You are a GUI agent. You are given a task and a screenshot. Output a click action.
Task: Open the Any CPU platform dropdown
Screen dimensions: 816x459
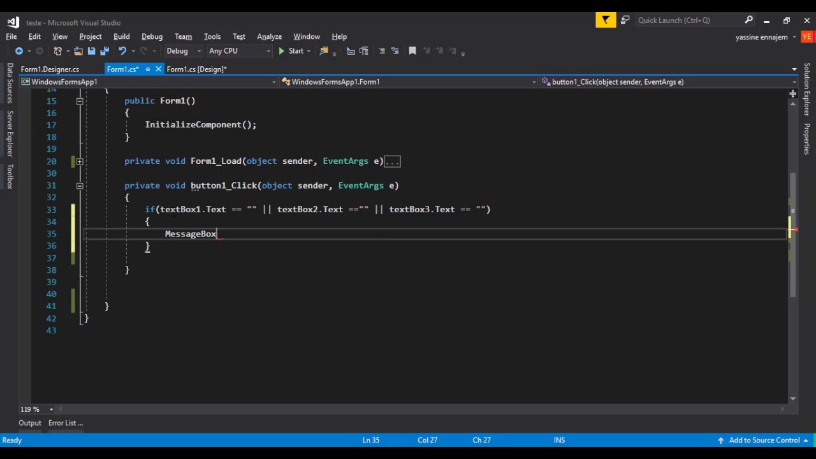pos(239,51)
